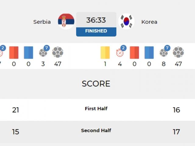This screenshot has width=195, height=146.
Task: Click the SCORE section heading
Action: click(96, 84)
